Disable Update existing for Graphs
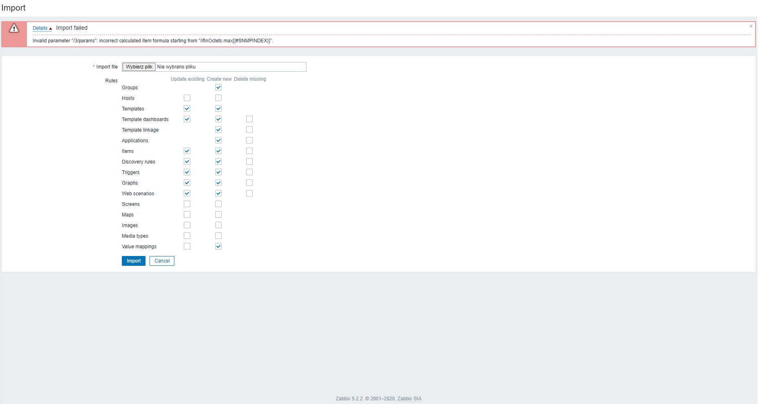The height and width of the screenshot is (404, 780). coord(187,183)
